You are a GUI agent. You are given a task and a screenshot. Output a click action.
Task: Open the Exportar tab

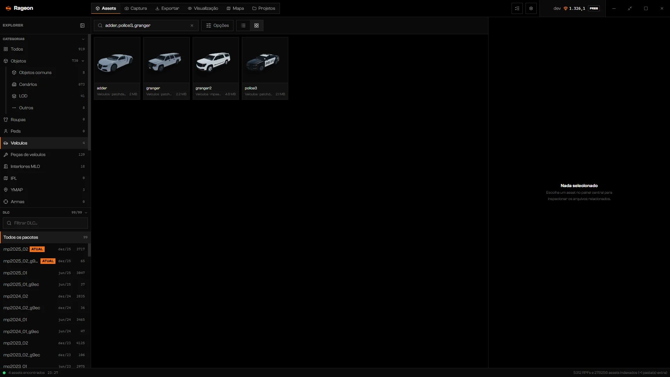pyautogui.click(x=167, y=8)
